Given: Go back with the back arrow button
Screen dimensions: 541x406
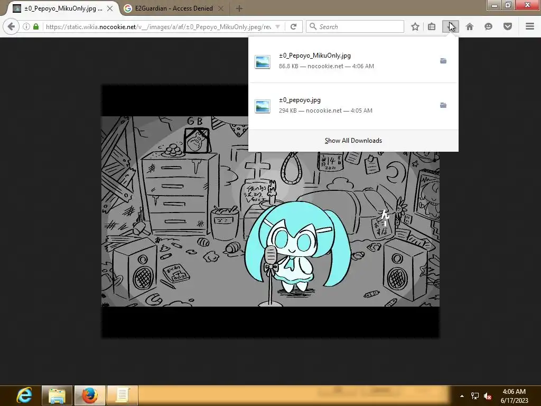Looking at the screenshot, I should [11, 26].
